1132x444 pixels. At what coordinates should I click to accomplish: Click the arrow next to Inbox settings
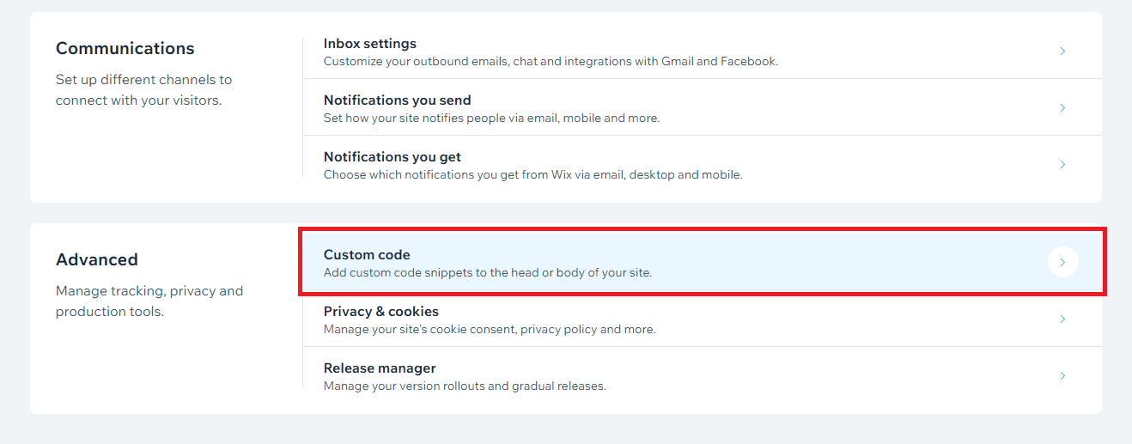coord(1062,52)
